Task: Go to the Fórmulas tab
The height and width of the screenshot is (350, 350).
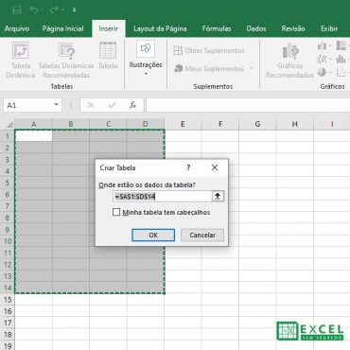Action: [217, 28]
